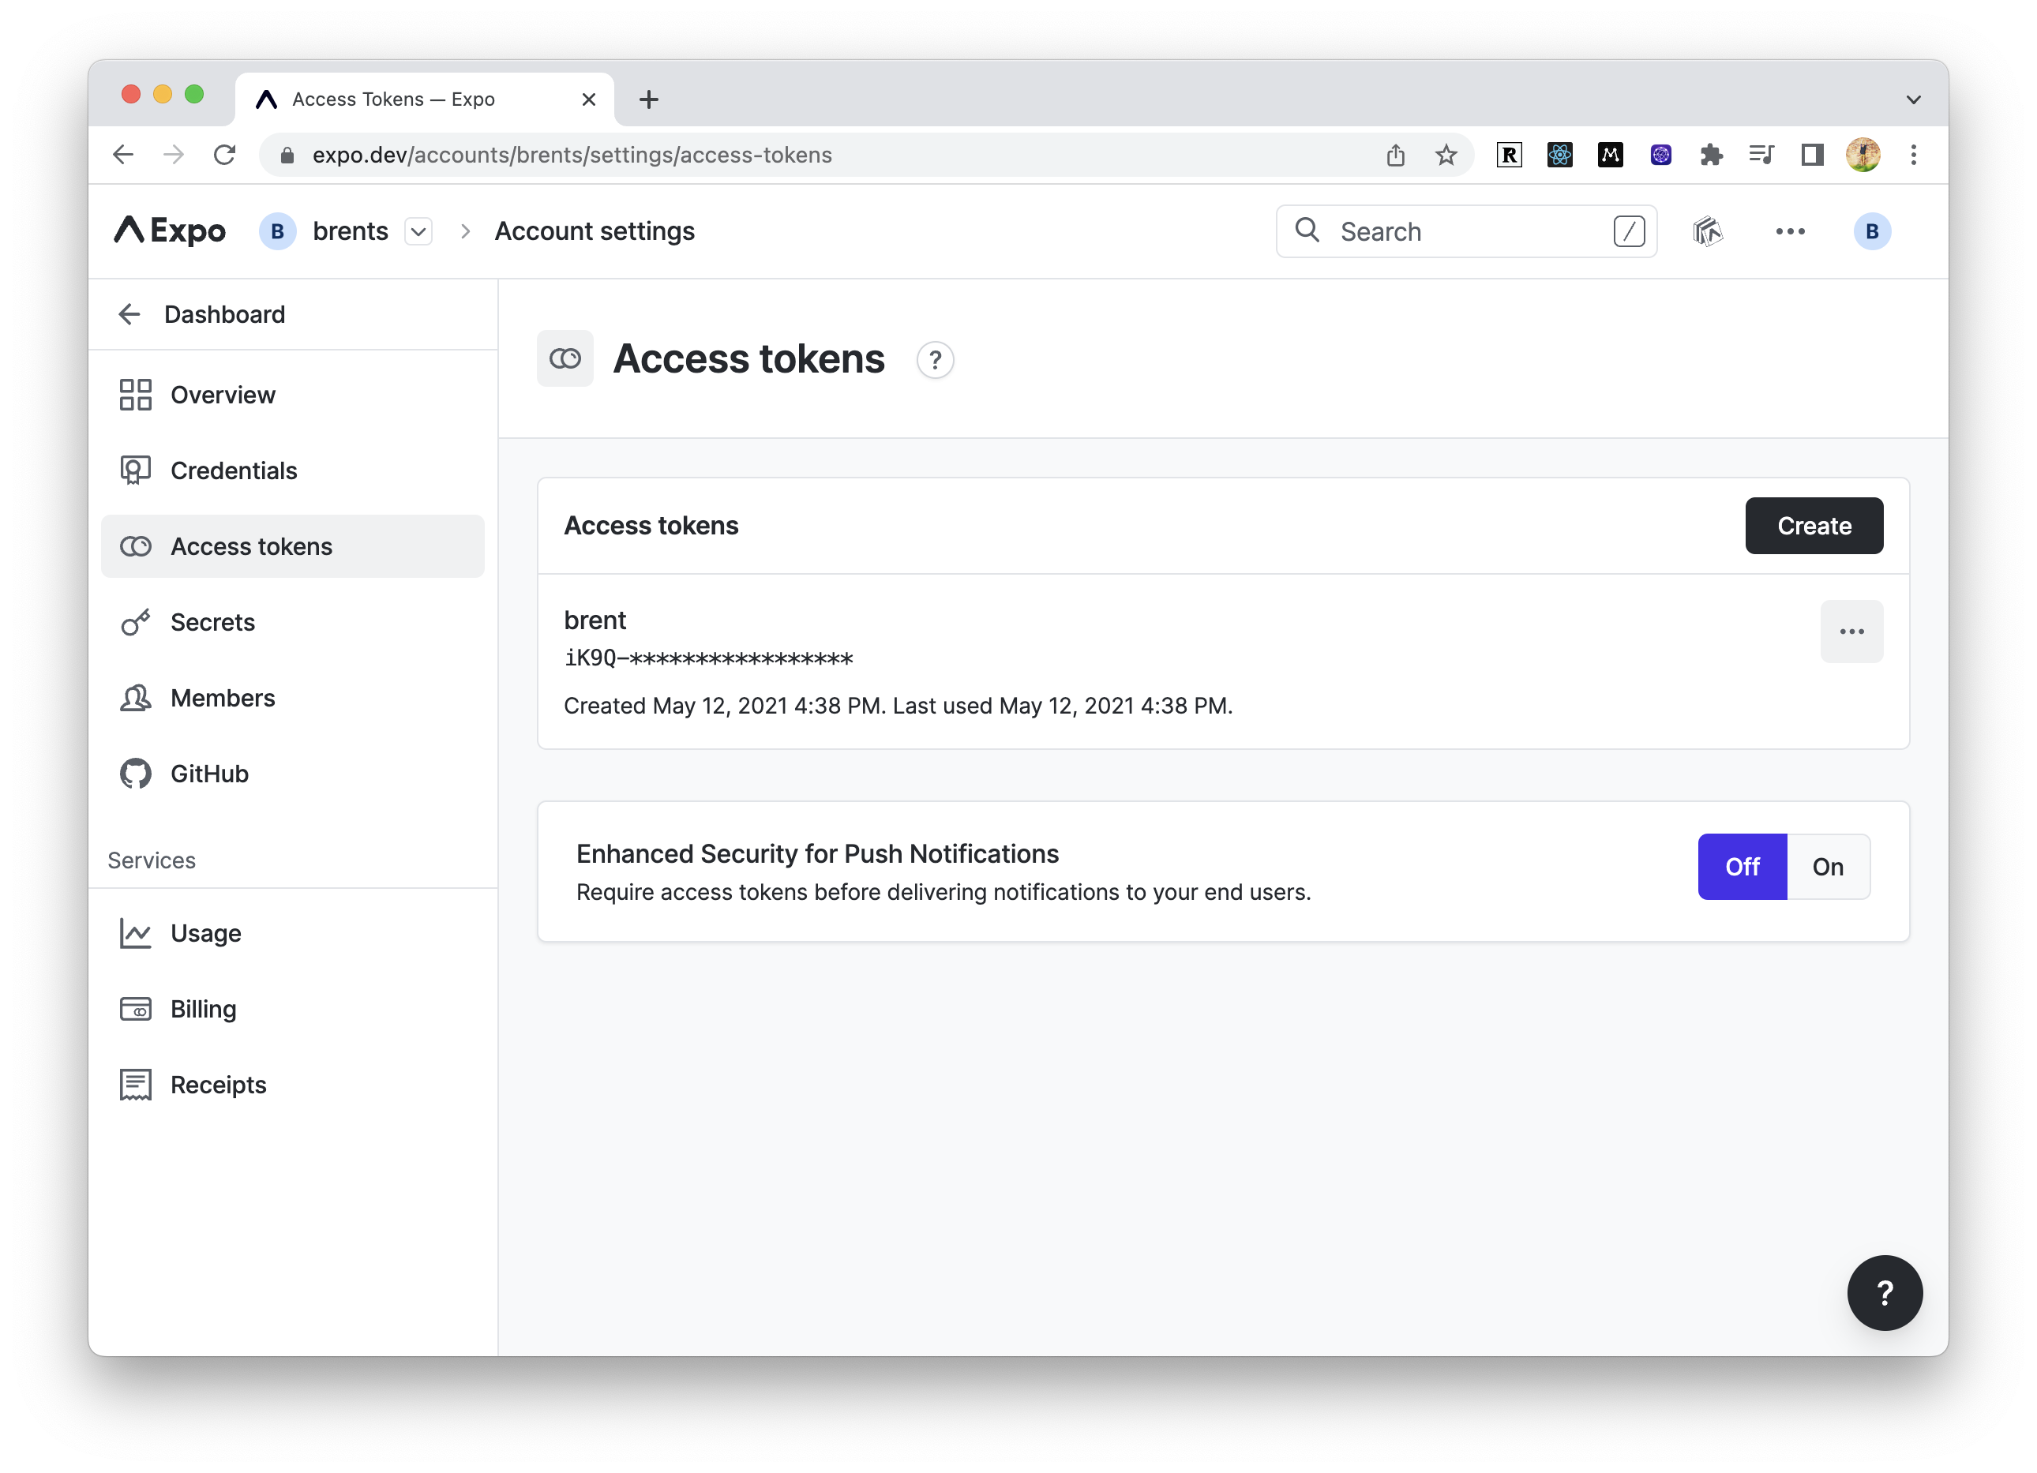This screenshot has width=2037, height=1473.
Task: Select the Access Tokens — Expo tab
Action: pyautogui.click(x=424, y=99)
